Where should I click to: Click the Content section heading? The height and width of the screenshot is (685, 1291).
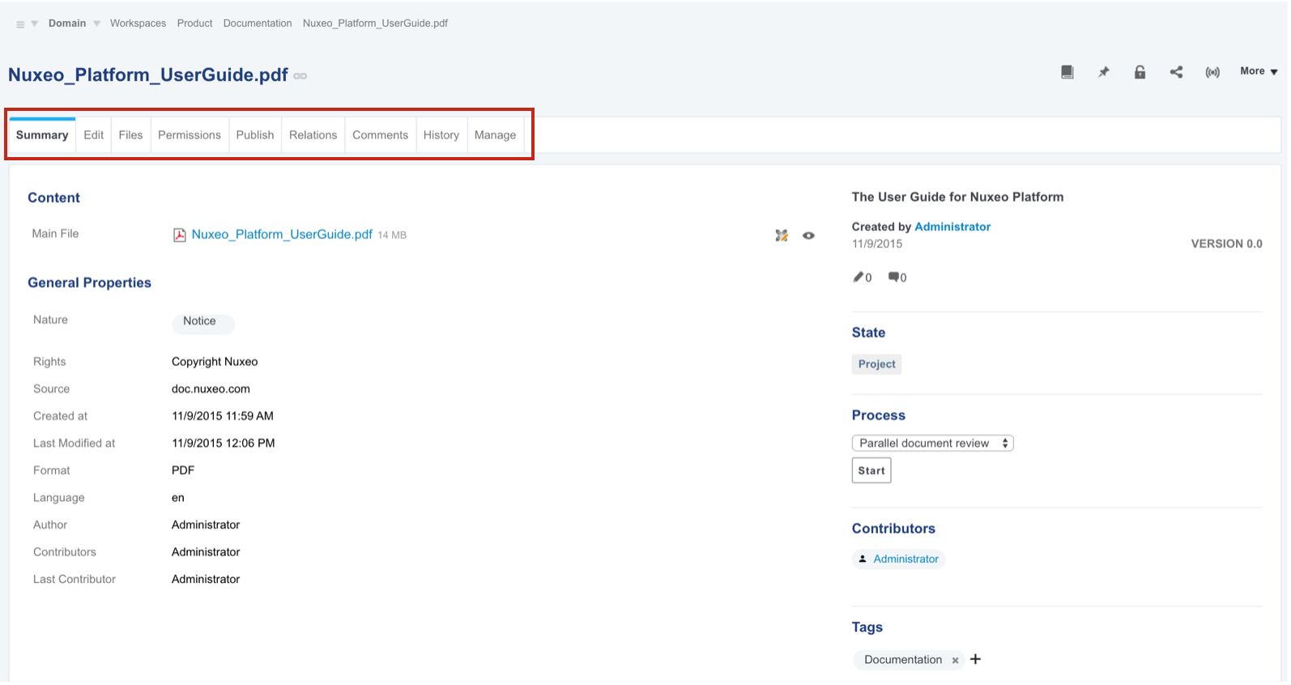[x=53, y=198]
